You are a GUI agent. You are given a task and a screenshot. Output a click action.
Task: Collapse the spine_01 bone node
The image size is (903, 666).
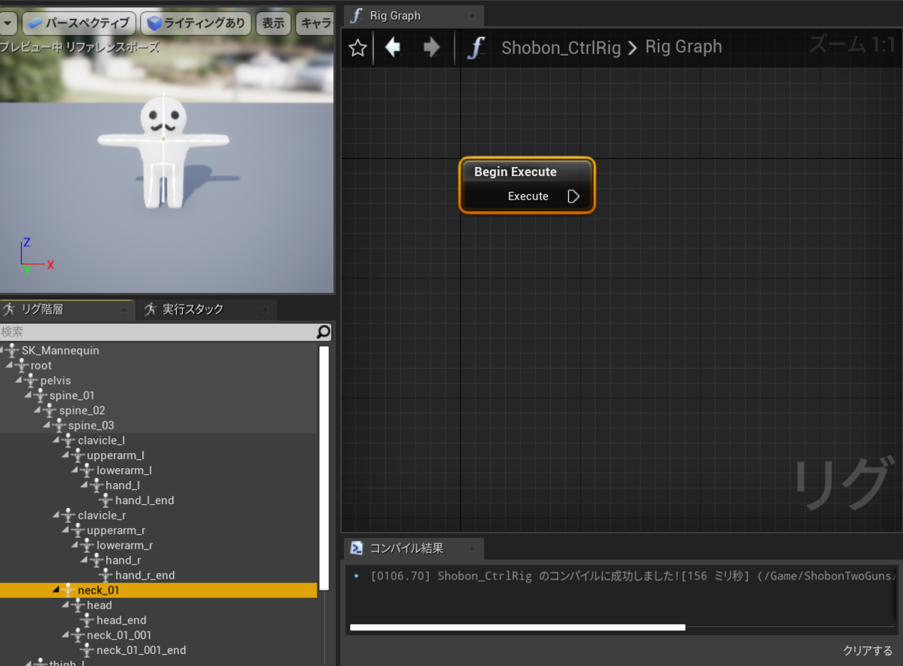[x=28, y=395]
